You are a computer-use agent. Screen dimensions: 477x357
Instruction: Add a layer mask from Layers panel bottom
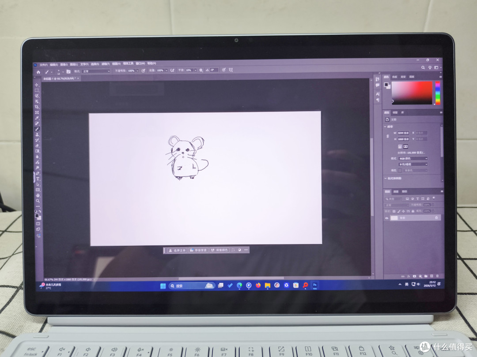414,276
